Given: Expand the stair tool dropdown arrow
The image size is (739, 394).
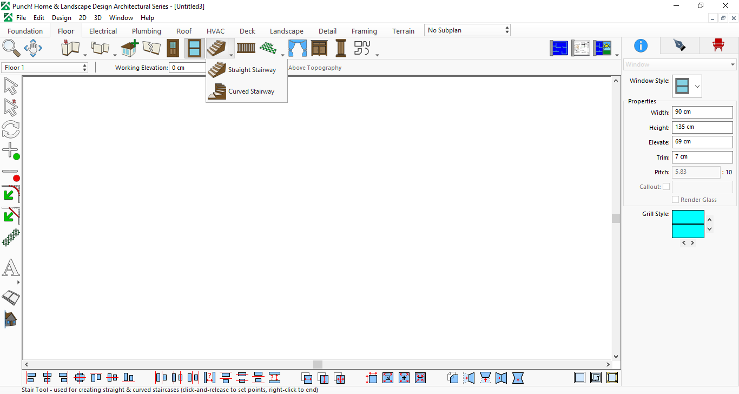Looking at the screenshot, I should tap(231, 55).
